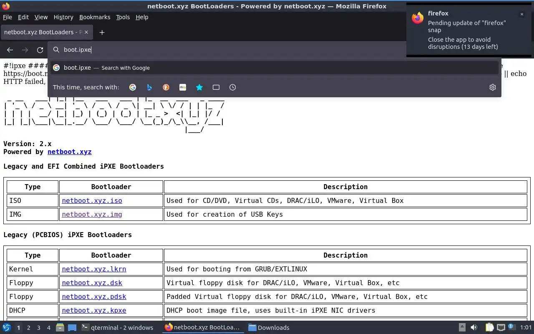
Task: Click 'Used for booting from GRUB/EXTLINUX' cell
Action: [345, 269]
